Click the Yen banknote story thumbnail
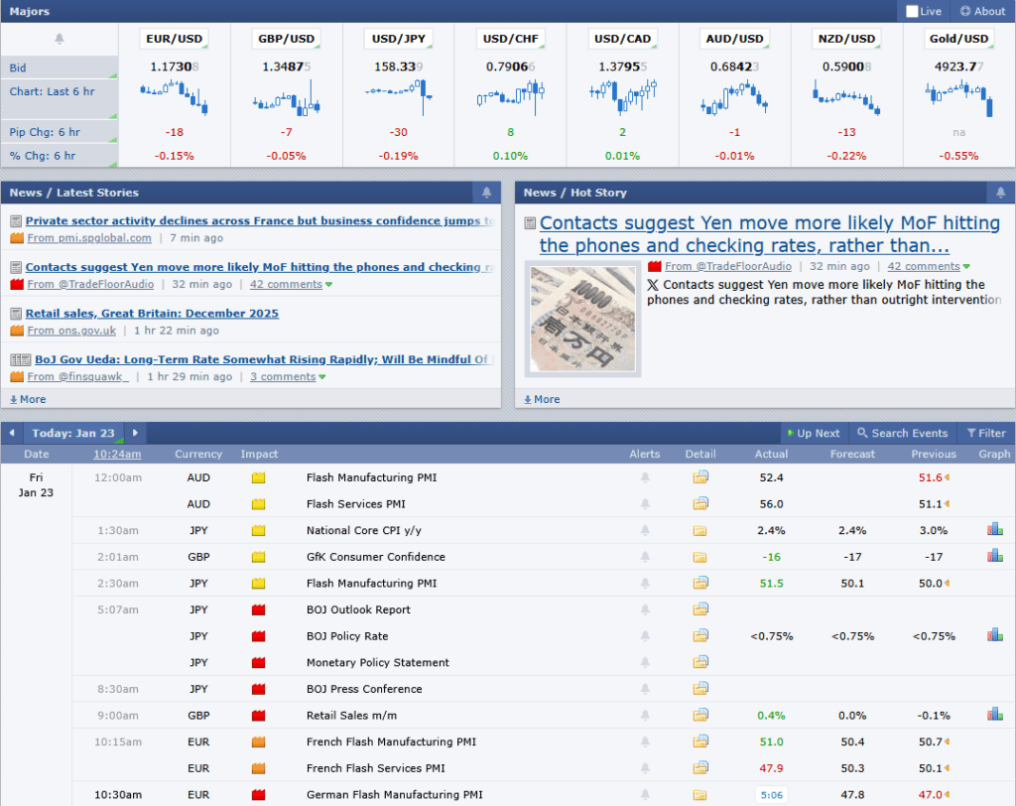The image size is (1016, 806). point(582,319)
